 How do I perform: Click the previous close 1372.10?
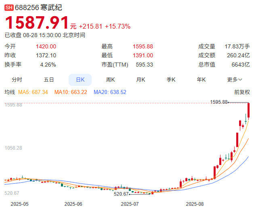(x=46, y=56)
